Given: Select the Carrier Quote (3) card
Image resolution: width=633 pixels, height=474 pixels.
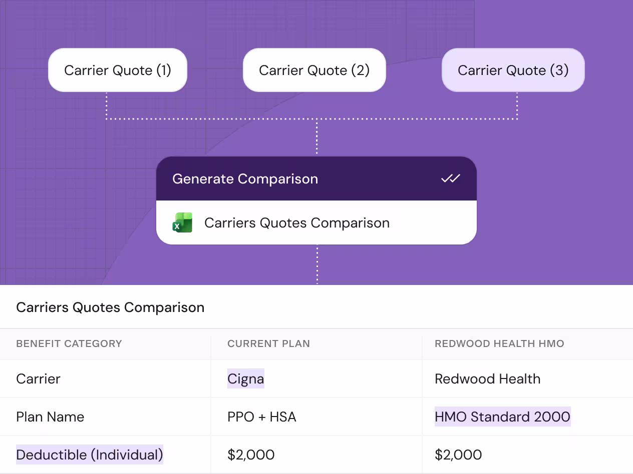Looking at the screenshot, I should coord(513,70).
